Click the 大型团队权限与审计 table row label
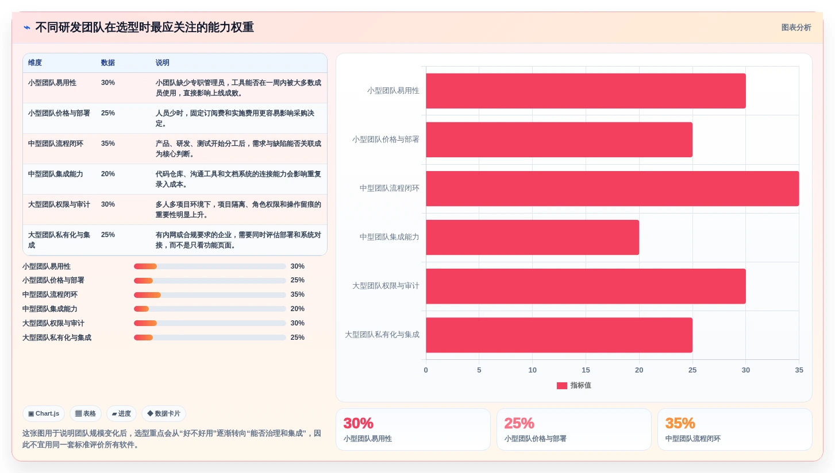This screenshot has width=835, height=473. (59, 204)
